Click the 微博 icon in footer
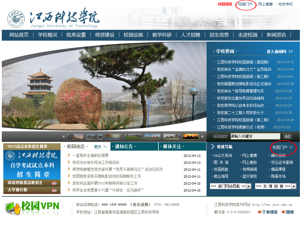 coord(283,212)
